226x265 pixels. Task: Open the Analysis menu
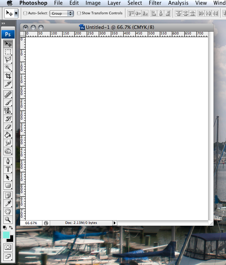178,3
